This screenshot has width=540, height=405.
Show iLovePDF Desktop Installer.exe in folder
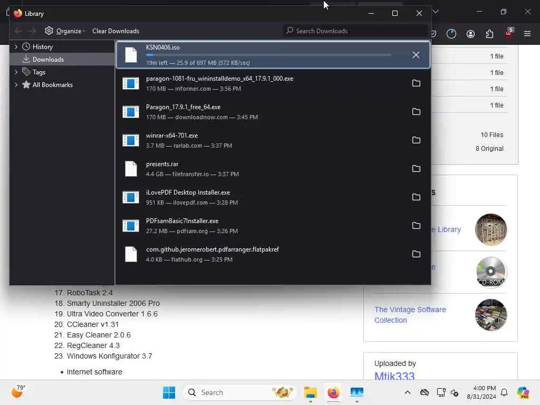pyautogui.click(x=416, y=197)
